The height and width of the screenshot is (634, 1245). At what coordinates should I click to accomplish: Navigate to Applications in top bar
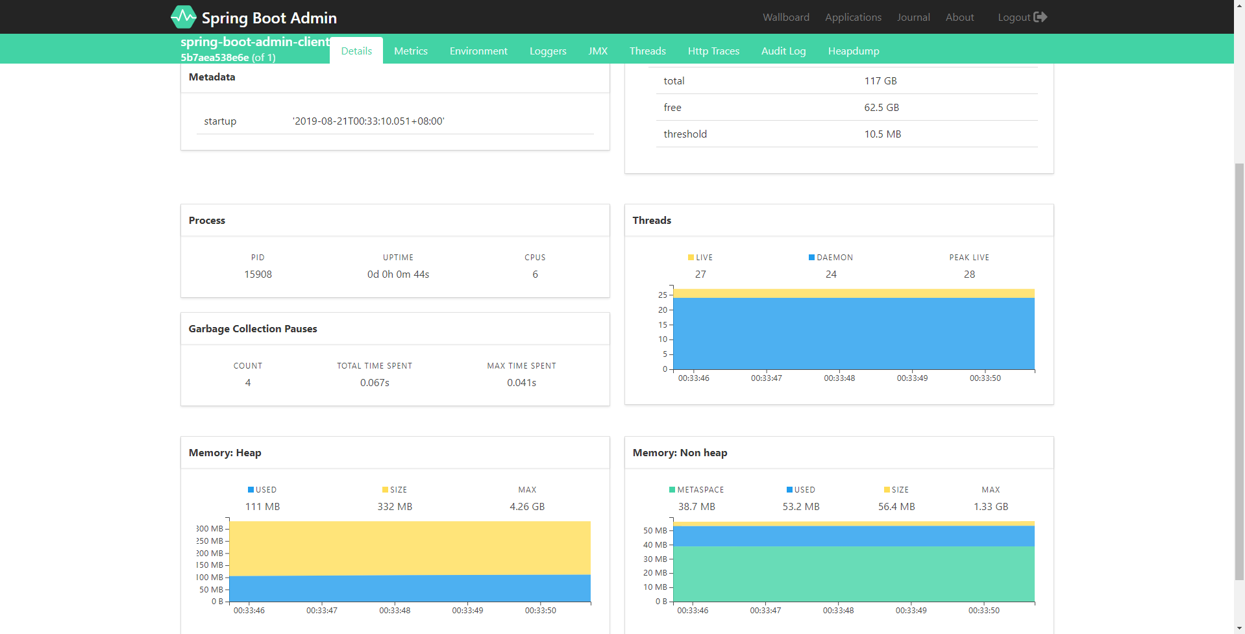(853, 17)
